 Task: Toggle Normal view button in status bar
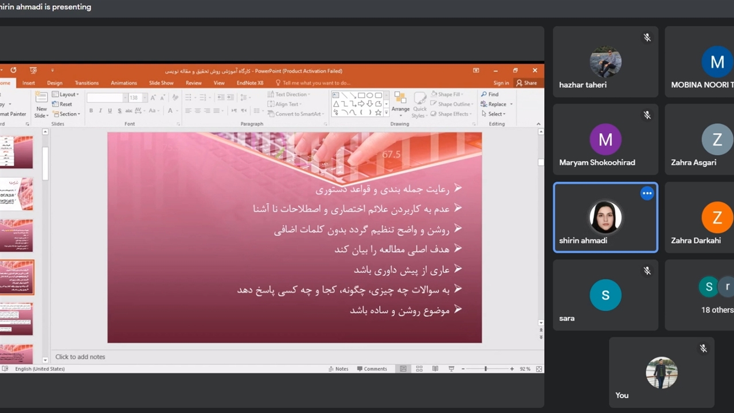(403, 369)
